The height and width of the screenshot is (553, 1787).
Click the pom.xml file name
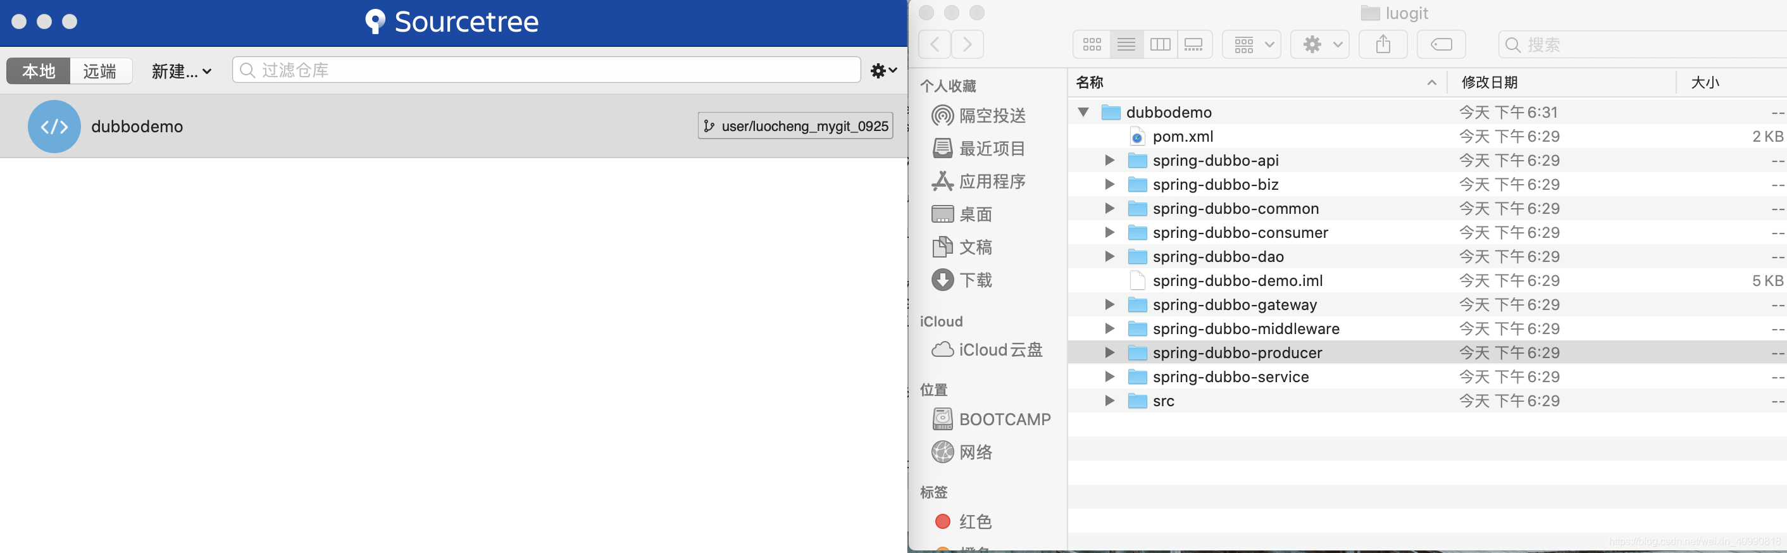(1183, 137)
